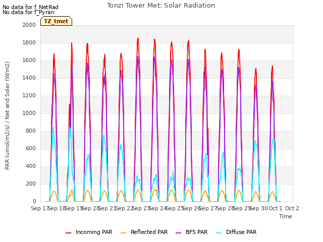
Task: Click the Oct 1 diffuse PAR cyan peak
Action: pos(274,138)
